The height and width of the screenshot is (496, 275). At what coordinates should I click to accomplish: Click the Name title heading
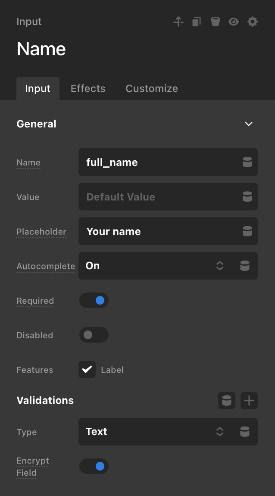[41, 49]
